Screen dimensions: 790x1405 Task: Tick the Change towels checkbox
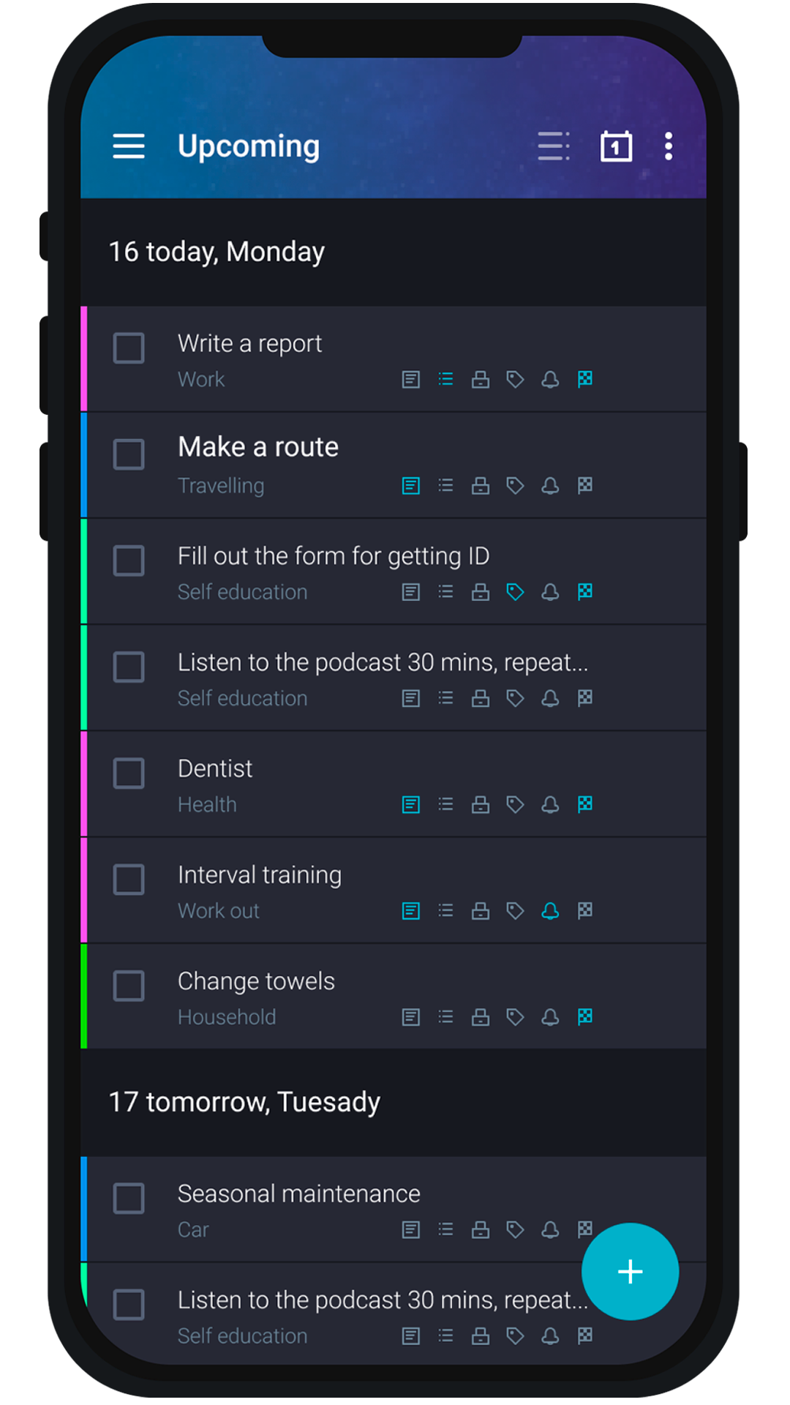click(x=129, y=986)
